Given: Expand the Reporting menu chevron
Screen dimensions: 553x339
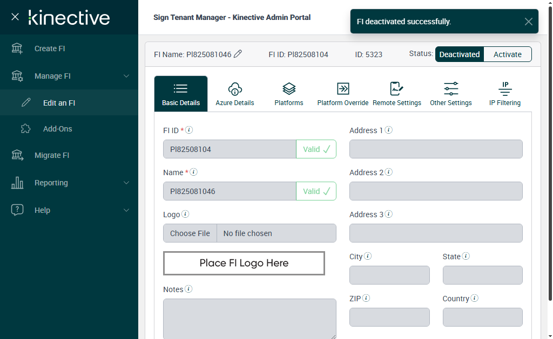Looking at the screenshot, I should point(126,183).
